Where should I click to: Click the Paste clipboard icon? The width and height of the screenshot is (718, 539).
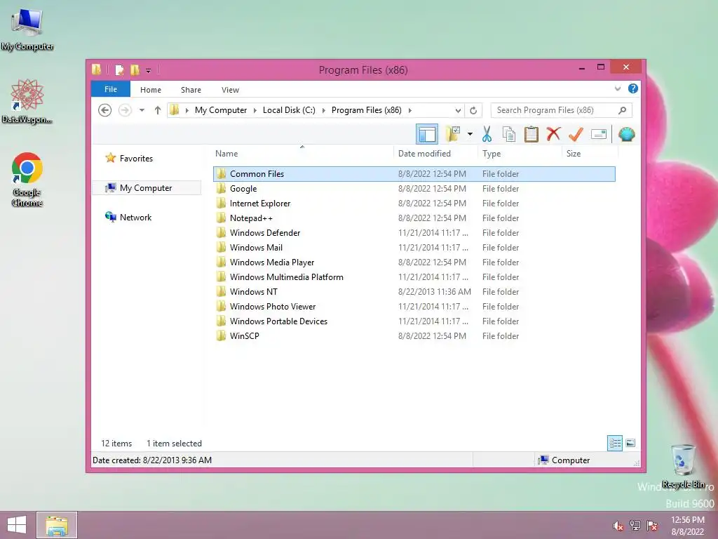531,134
